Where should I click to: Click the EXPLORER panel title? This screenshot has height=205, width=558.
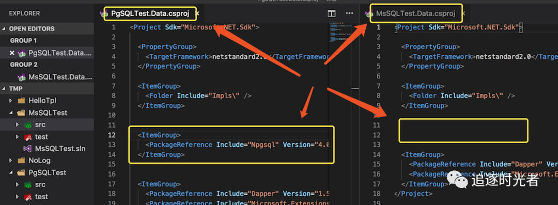pos(25,13)
